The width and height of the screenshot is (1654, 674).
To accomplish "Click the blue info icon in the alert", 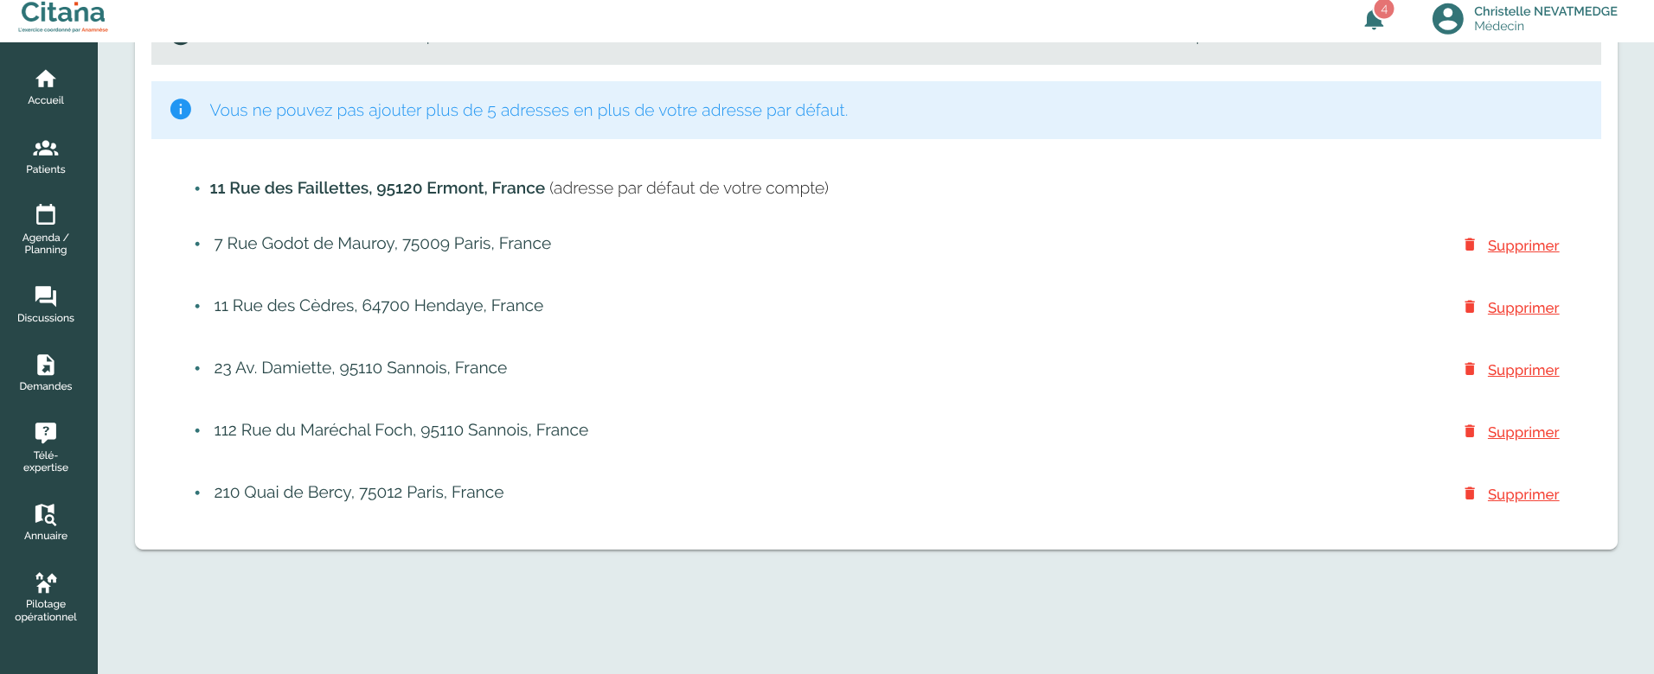I will [x=181, y=109].
